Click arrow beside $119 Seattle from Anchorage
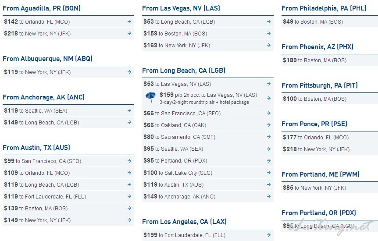 point(129,110)
